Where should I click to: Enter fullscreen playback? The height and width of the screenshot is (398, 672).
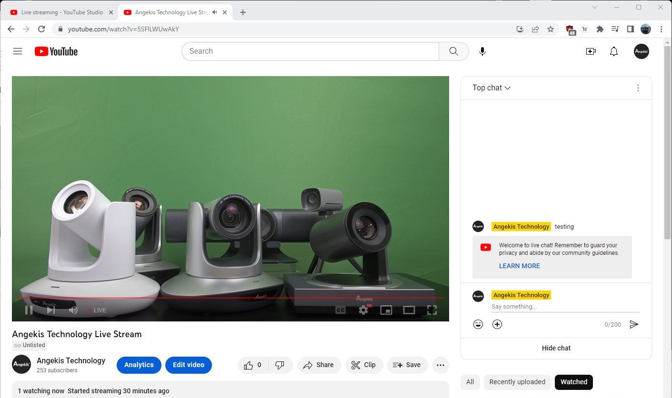[432, 310]
